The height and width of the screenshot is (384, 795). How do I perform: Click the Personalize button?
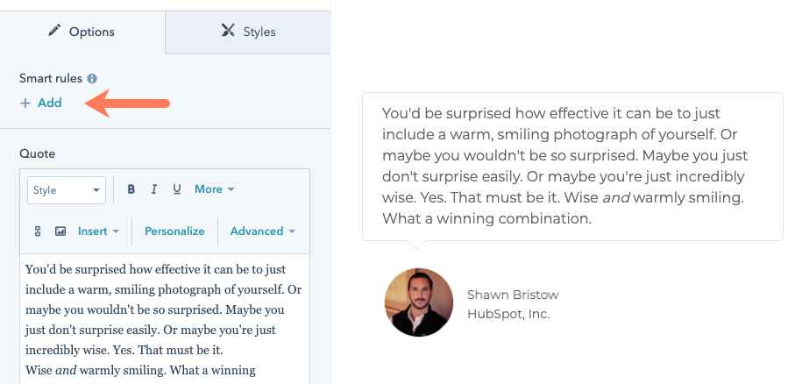click(x=174, y=231)
